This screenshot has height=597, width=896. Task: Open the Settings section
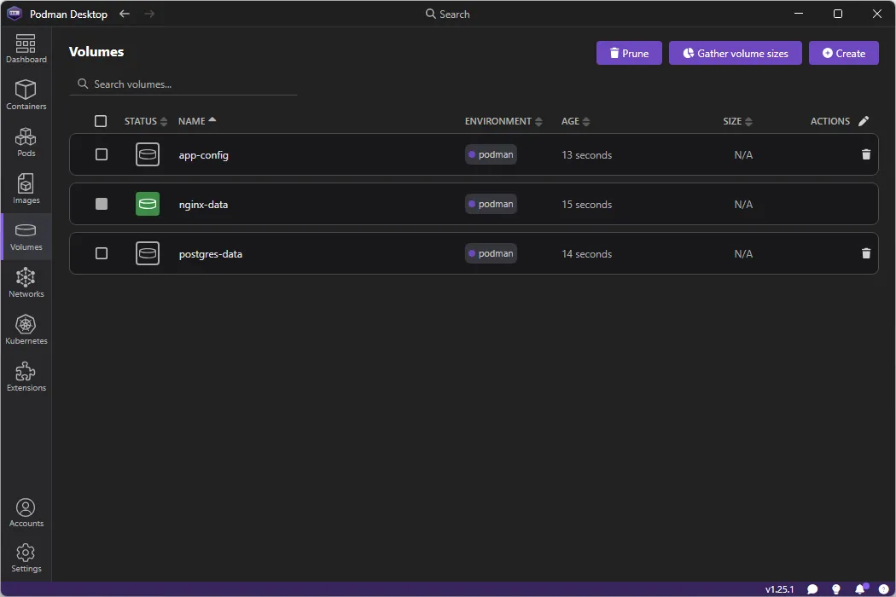[x=26, y=554]
